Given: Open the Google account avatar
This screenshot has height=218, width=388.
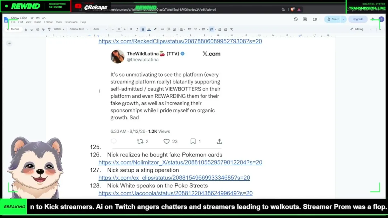Looking at the screenshot, I should [381, 19].
